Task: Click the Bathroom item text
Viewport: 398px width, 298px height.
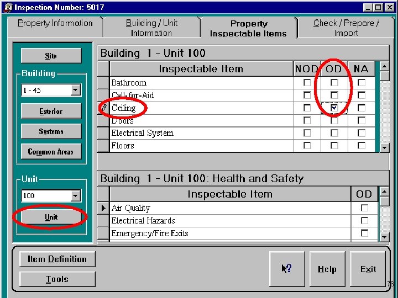Action: [x=129, y=83]
